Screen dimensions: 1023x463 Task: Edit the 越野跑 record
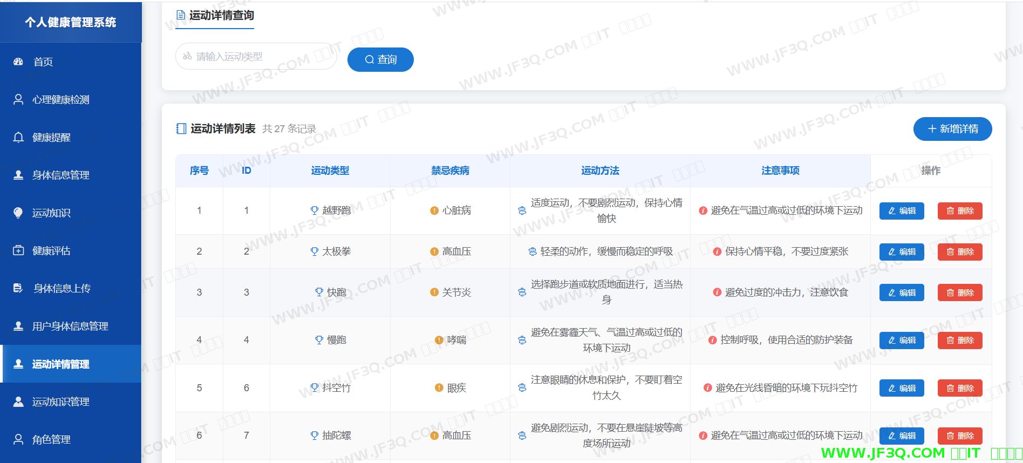click(x=902, y=211)
